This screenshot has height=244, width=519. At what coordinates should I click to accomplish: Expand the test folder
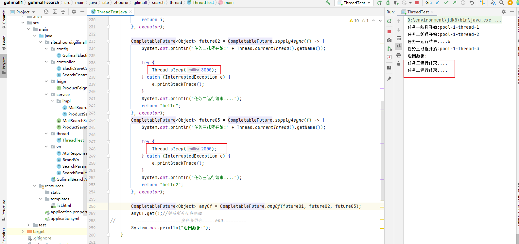tap(28, 225)
